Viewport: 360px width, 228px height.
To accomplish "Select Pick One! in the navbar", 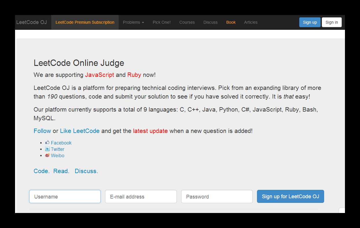I will click(x=161, y=22).
